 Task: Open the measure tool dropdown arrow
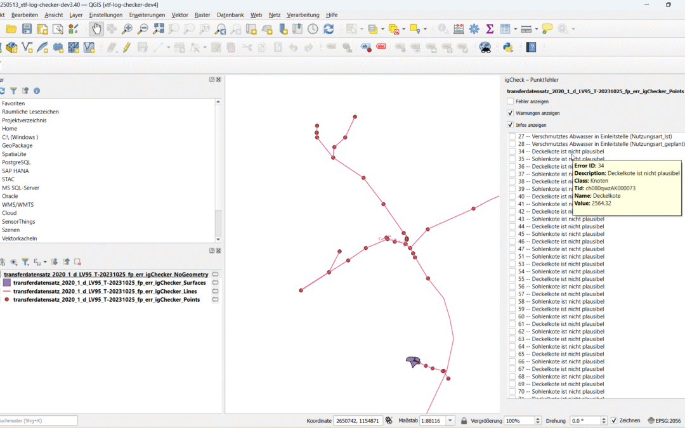point(537,29)
